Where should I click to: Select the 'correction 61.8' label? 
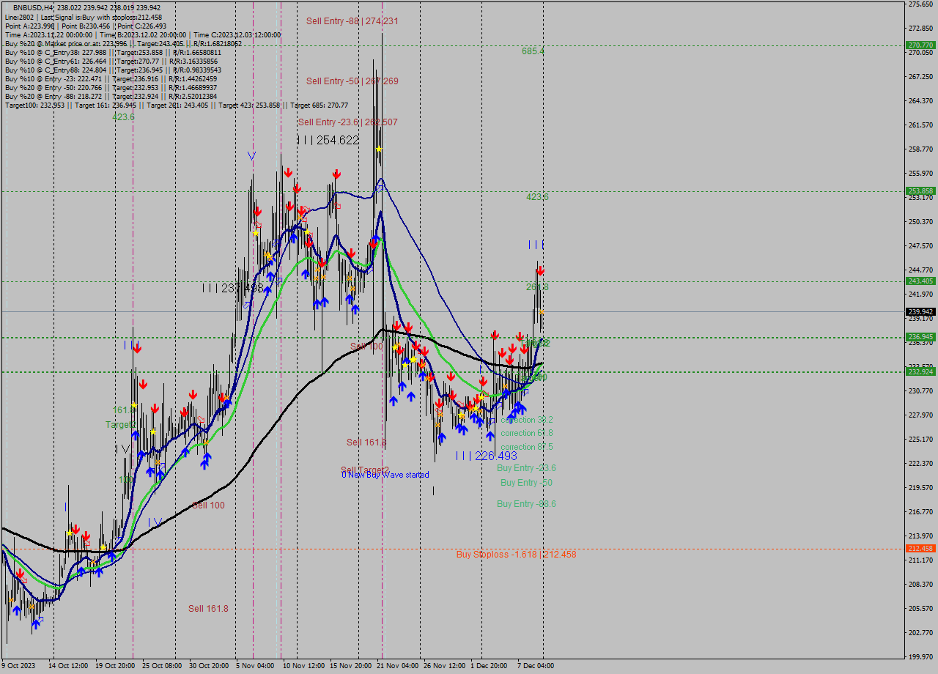coord(526,433)
